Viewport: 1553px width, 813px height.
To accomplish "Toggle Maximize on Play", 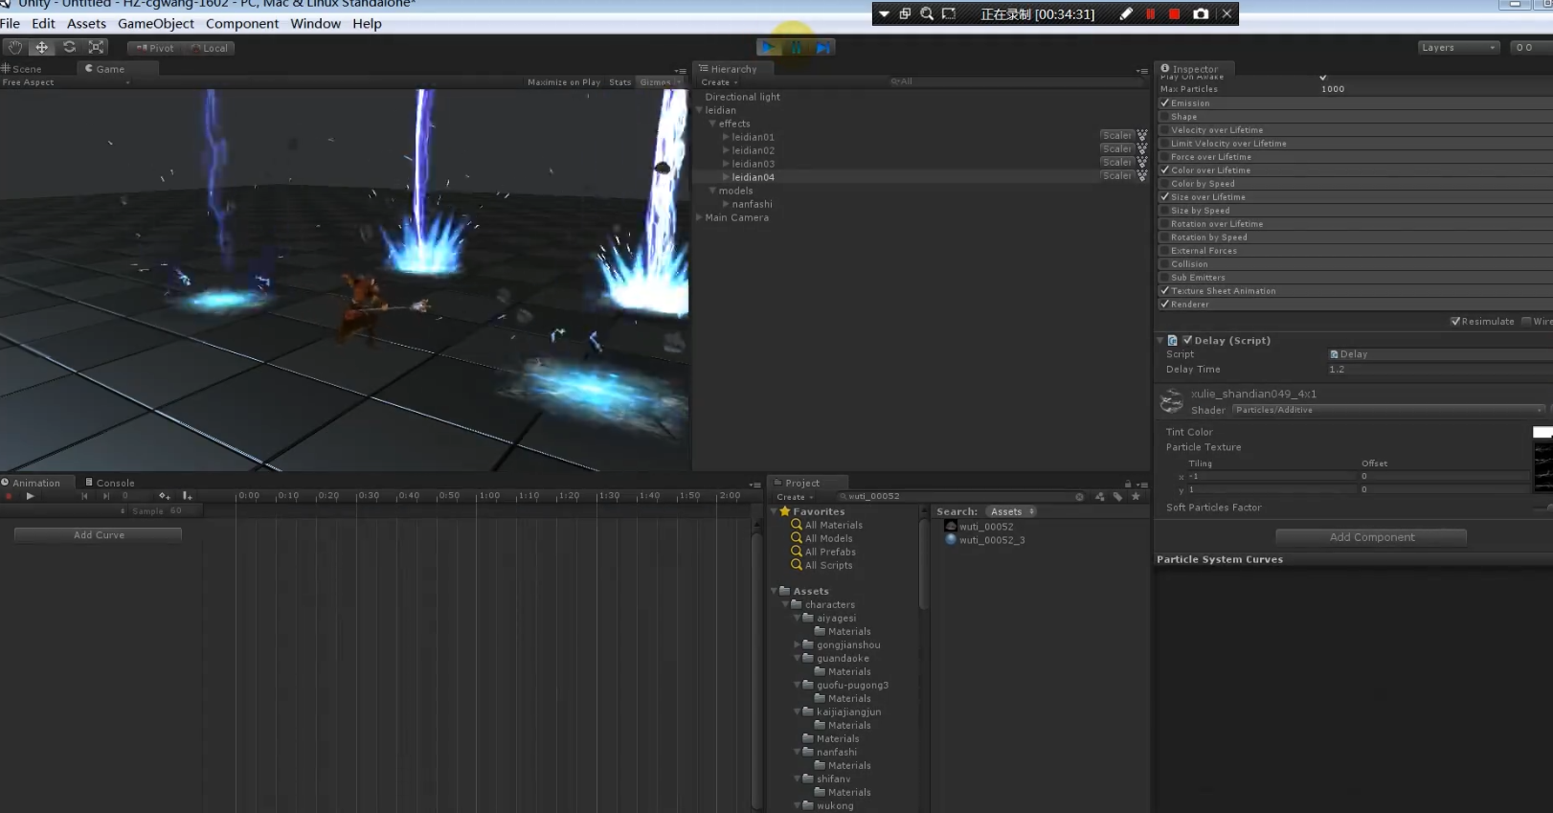I will (x=563, y=82).
